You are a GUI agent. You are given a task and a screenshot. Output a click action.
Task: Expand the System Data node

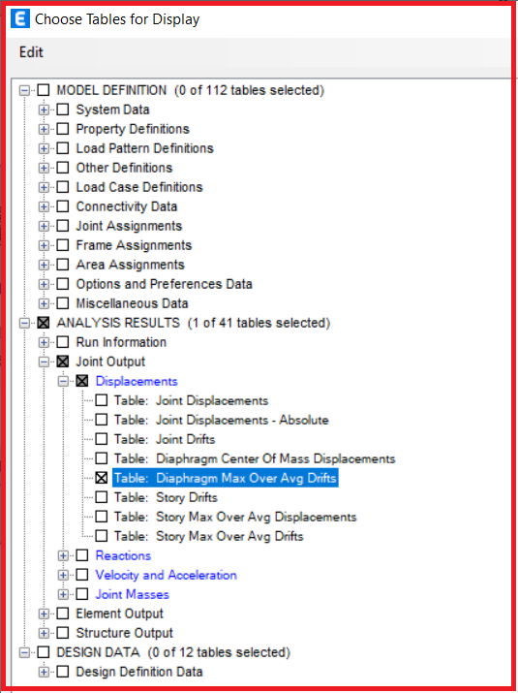[x=44, y=110]
